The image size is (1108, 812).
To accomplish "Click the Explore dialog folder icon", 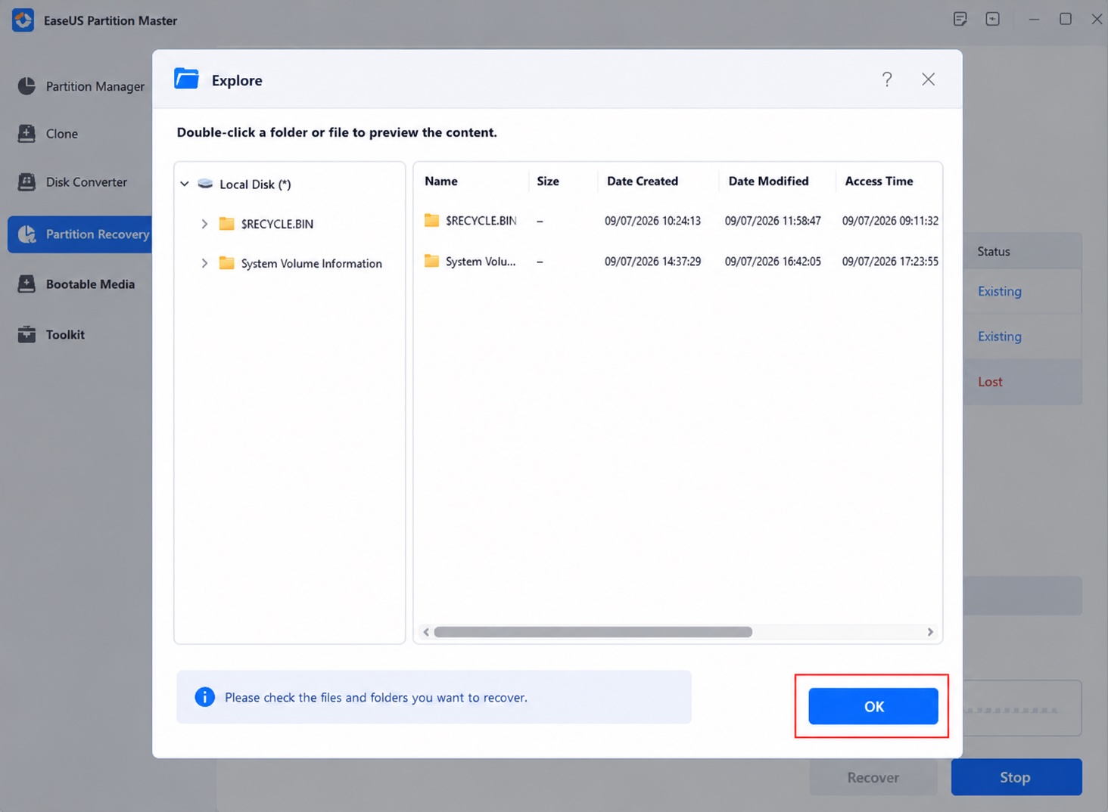I will (186, 79).
